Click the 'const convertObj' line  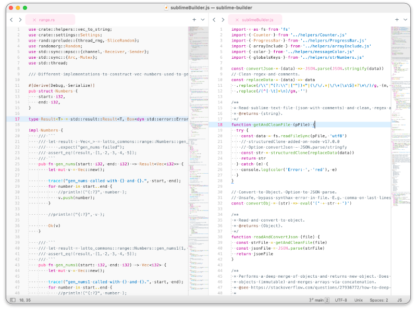click(291, 203)
